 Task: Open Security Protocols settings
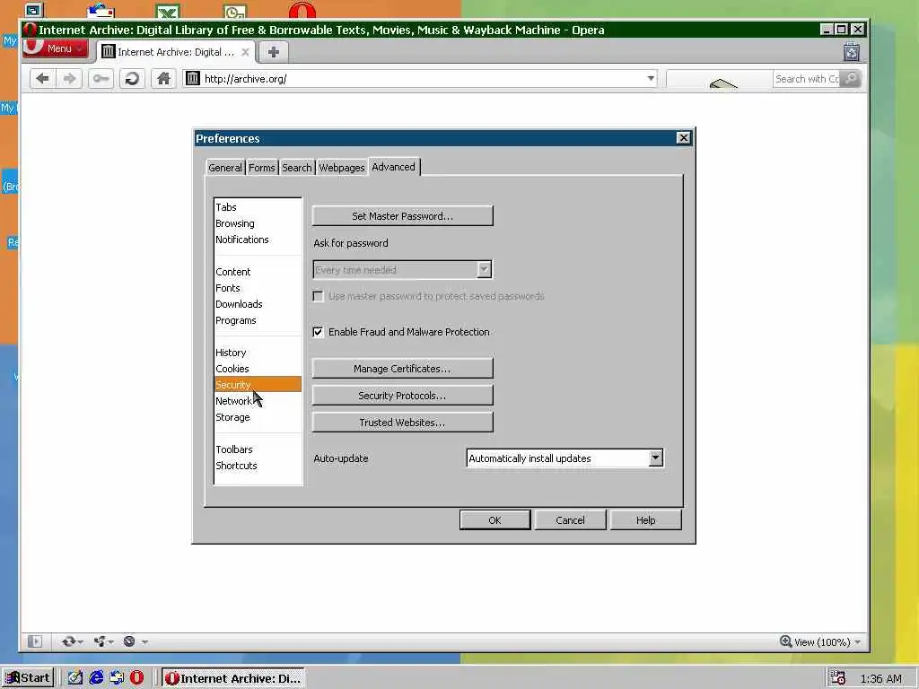(x=402, y=396)
